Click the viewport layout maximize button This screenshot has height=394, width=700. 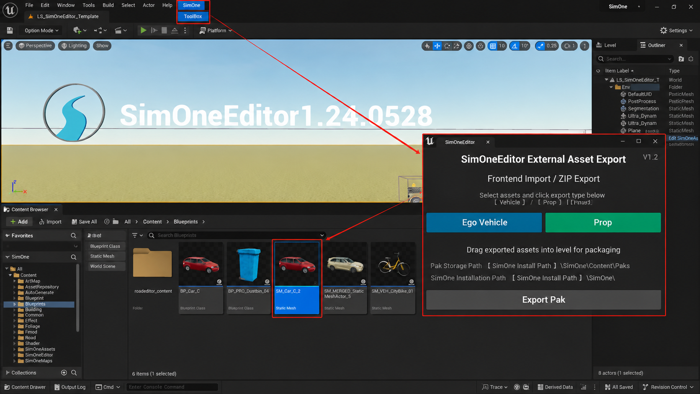click(584, 46)
